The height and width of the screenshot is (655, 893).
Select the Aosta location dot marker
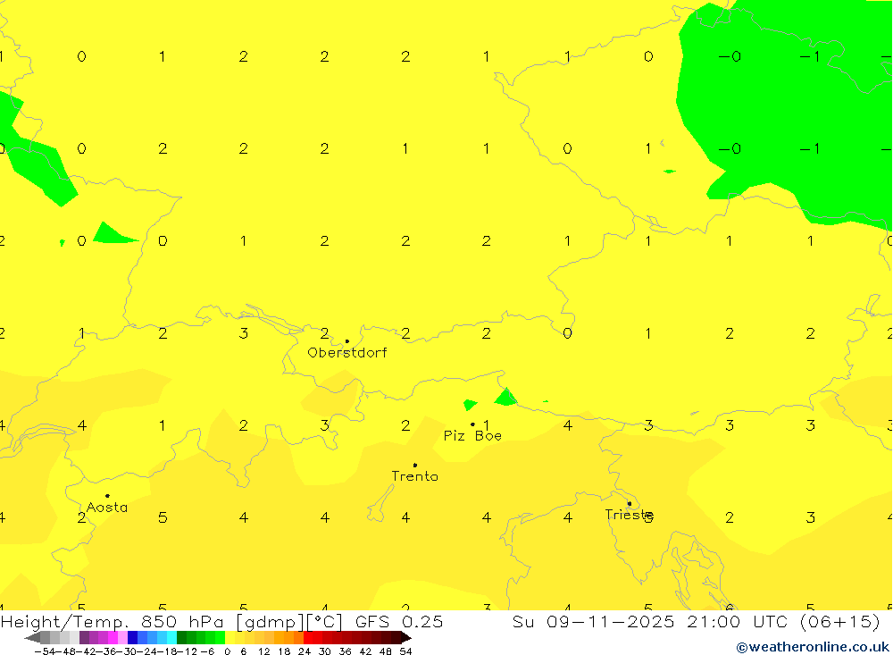(107, 496)
